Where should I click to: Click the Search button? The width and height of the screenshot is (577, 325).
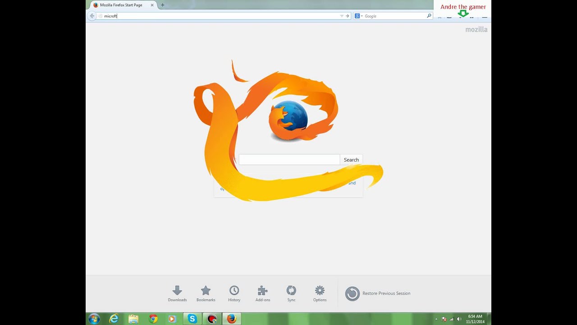point(351,159)
